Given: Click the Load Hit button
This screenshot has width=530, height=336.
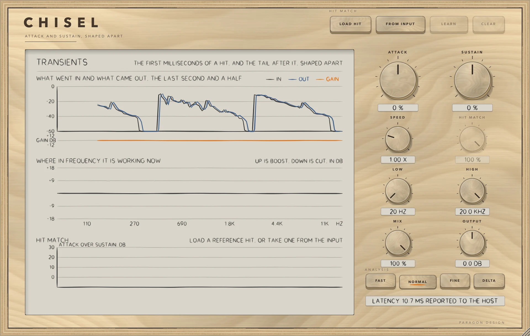Looking at the screenshot, I should click(x=350, y=24).
